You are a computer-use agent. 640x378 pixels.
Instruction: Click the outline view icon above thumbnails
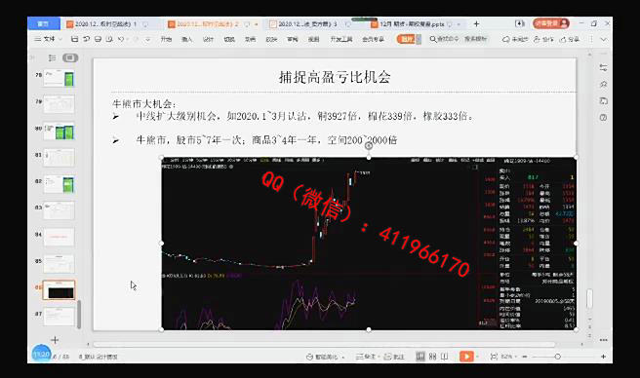52,57
